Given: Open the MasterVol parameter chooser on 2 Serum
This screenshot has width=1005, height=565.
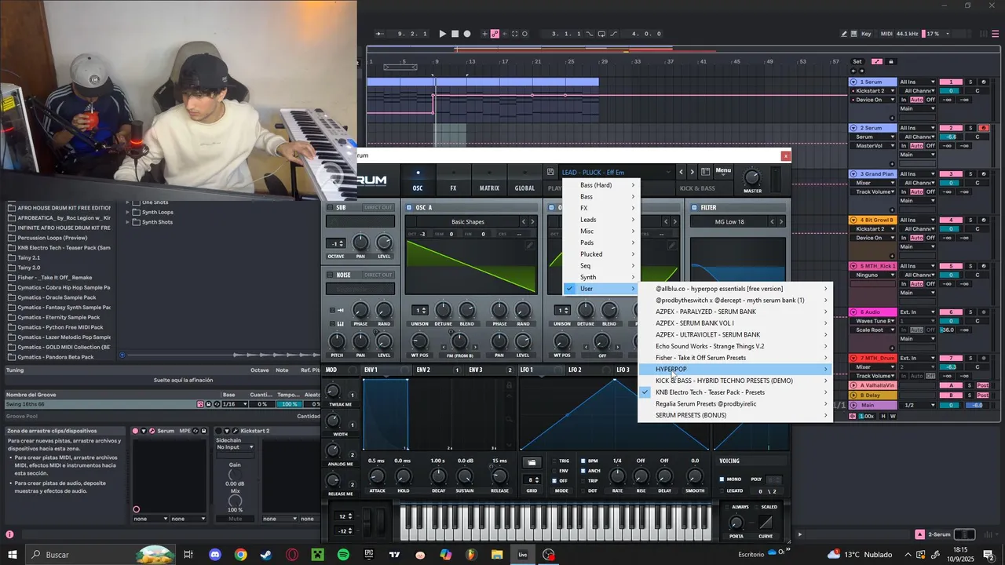Looking at the screenshot, I should (x=873, y=146).
